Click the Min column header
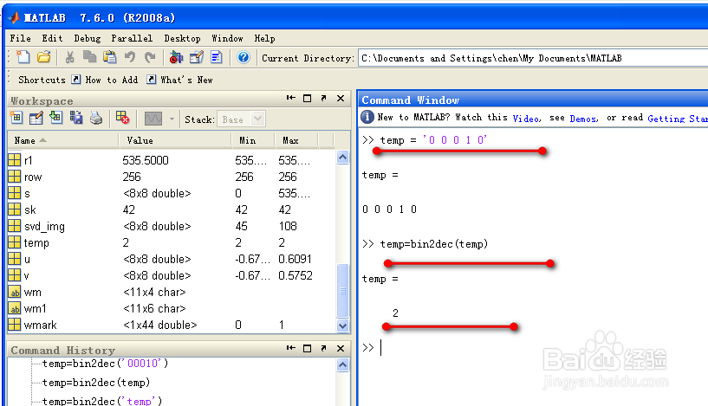 [253, 140]
